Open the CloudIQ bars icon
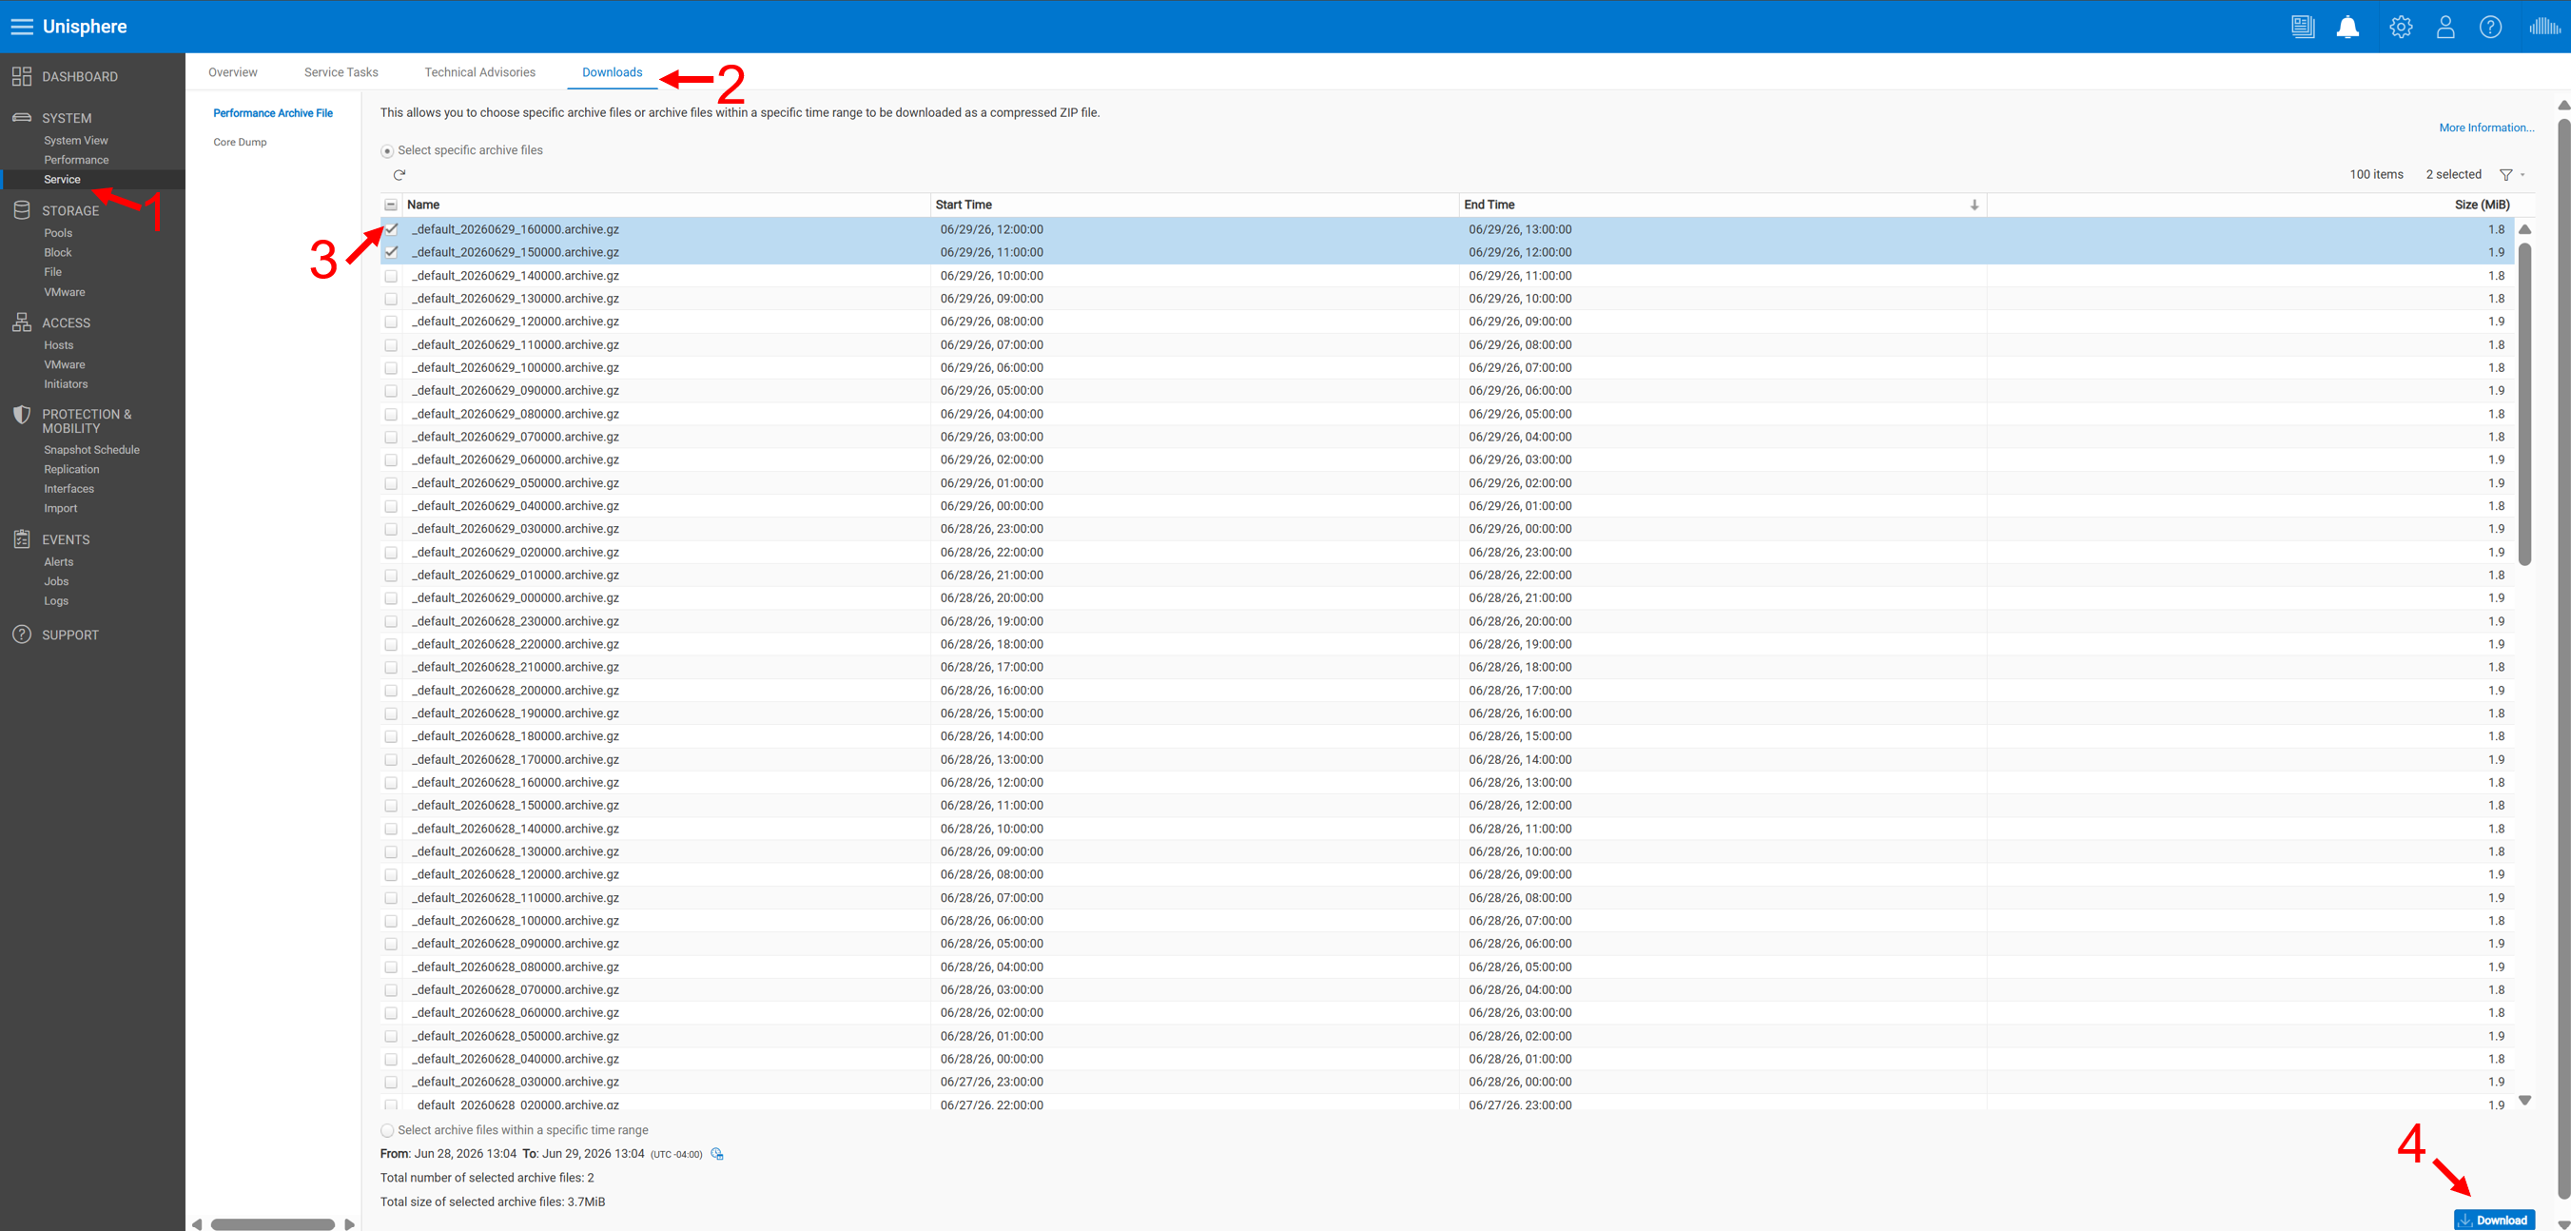This screenshot has height=1231, width=2571. tap(2544, 27)
